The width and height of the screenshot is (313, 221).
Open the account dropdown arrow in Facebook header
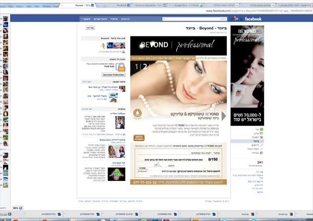point(82,19)
